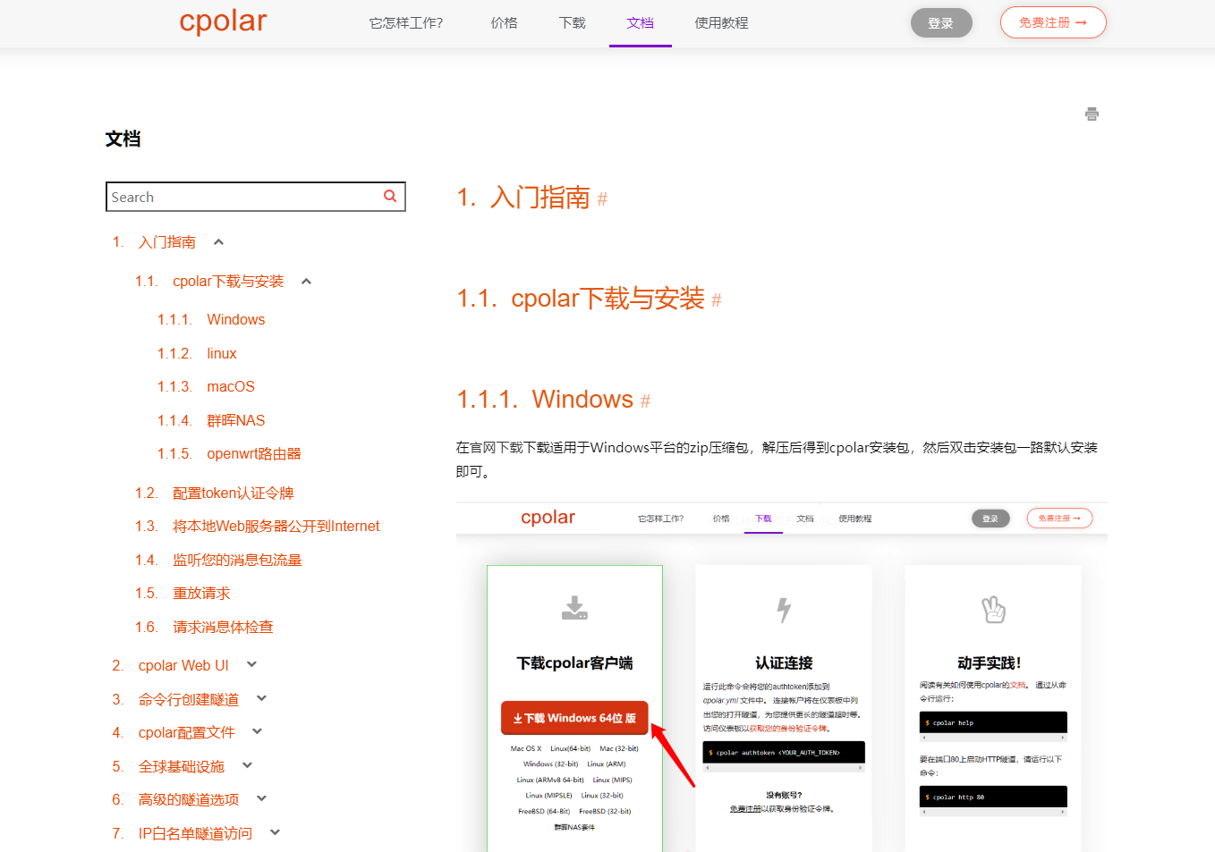
Task: Click the anchor icon beside cpolar下载与安装 heading
Action: (x=715, y=301)
